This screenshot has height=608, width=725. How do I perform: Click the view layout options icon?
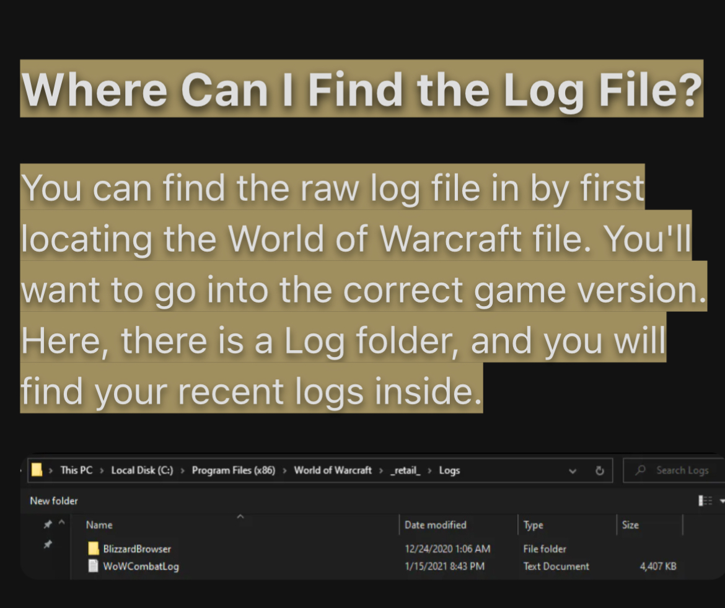(705, 501)
